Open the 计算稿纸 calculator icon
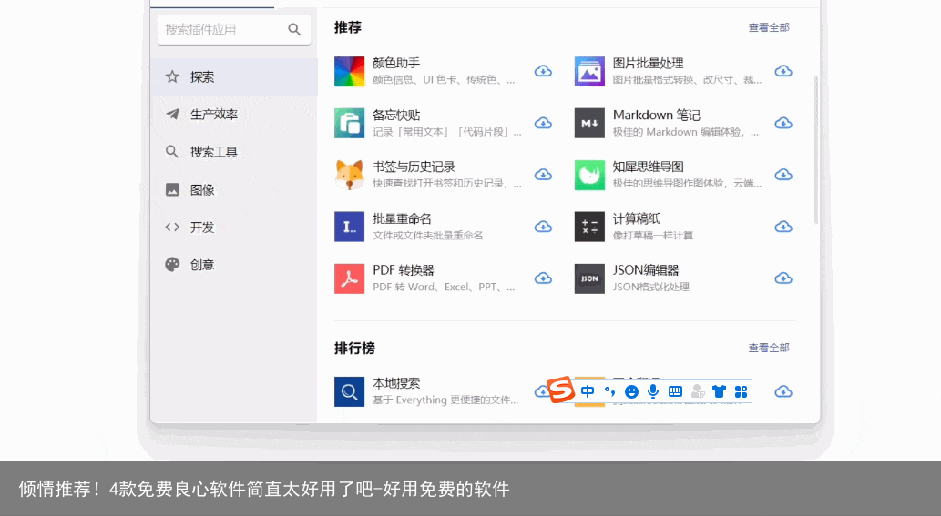The image size is (941, 516). click(589, 227)
